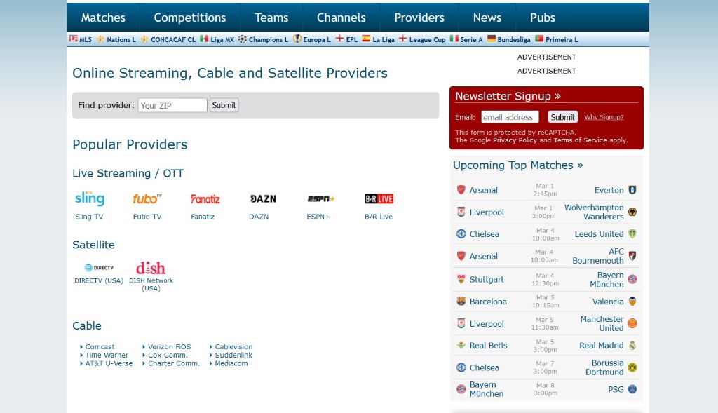718x413 pixels.
Task: Select the DAZN logo
Action: pyautogui.click(x=264, y=198)
